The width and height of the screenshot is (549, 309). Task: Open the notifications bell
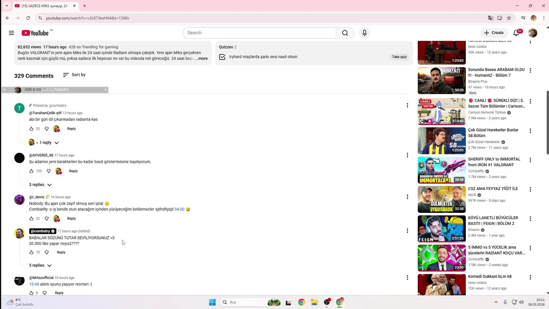click(x=516, y=33)
